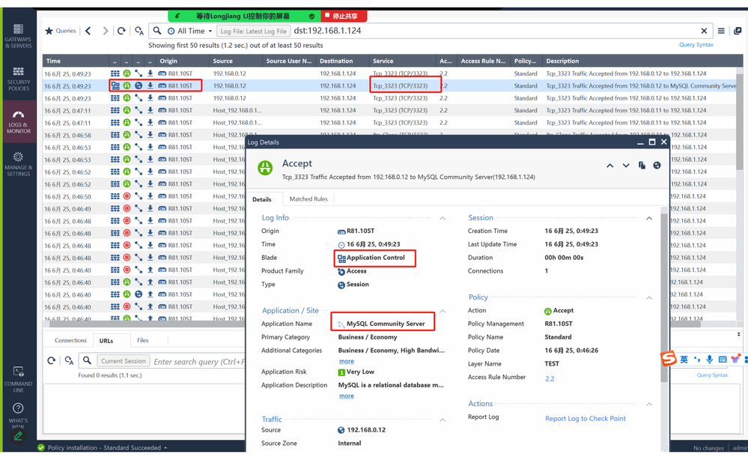Open Security Policies view
Image resolution: width=748 pixels, height=457 pixels.
coord(18,79)
